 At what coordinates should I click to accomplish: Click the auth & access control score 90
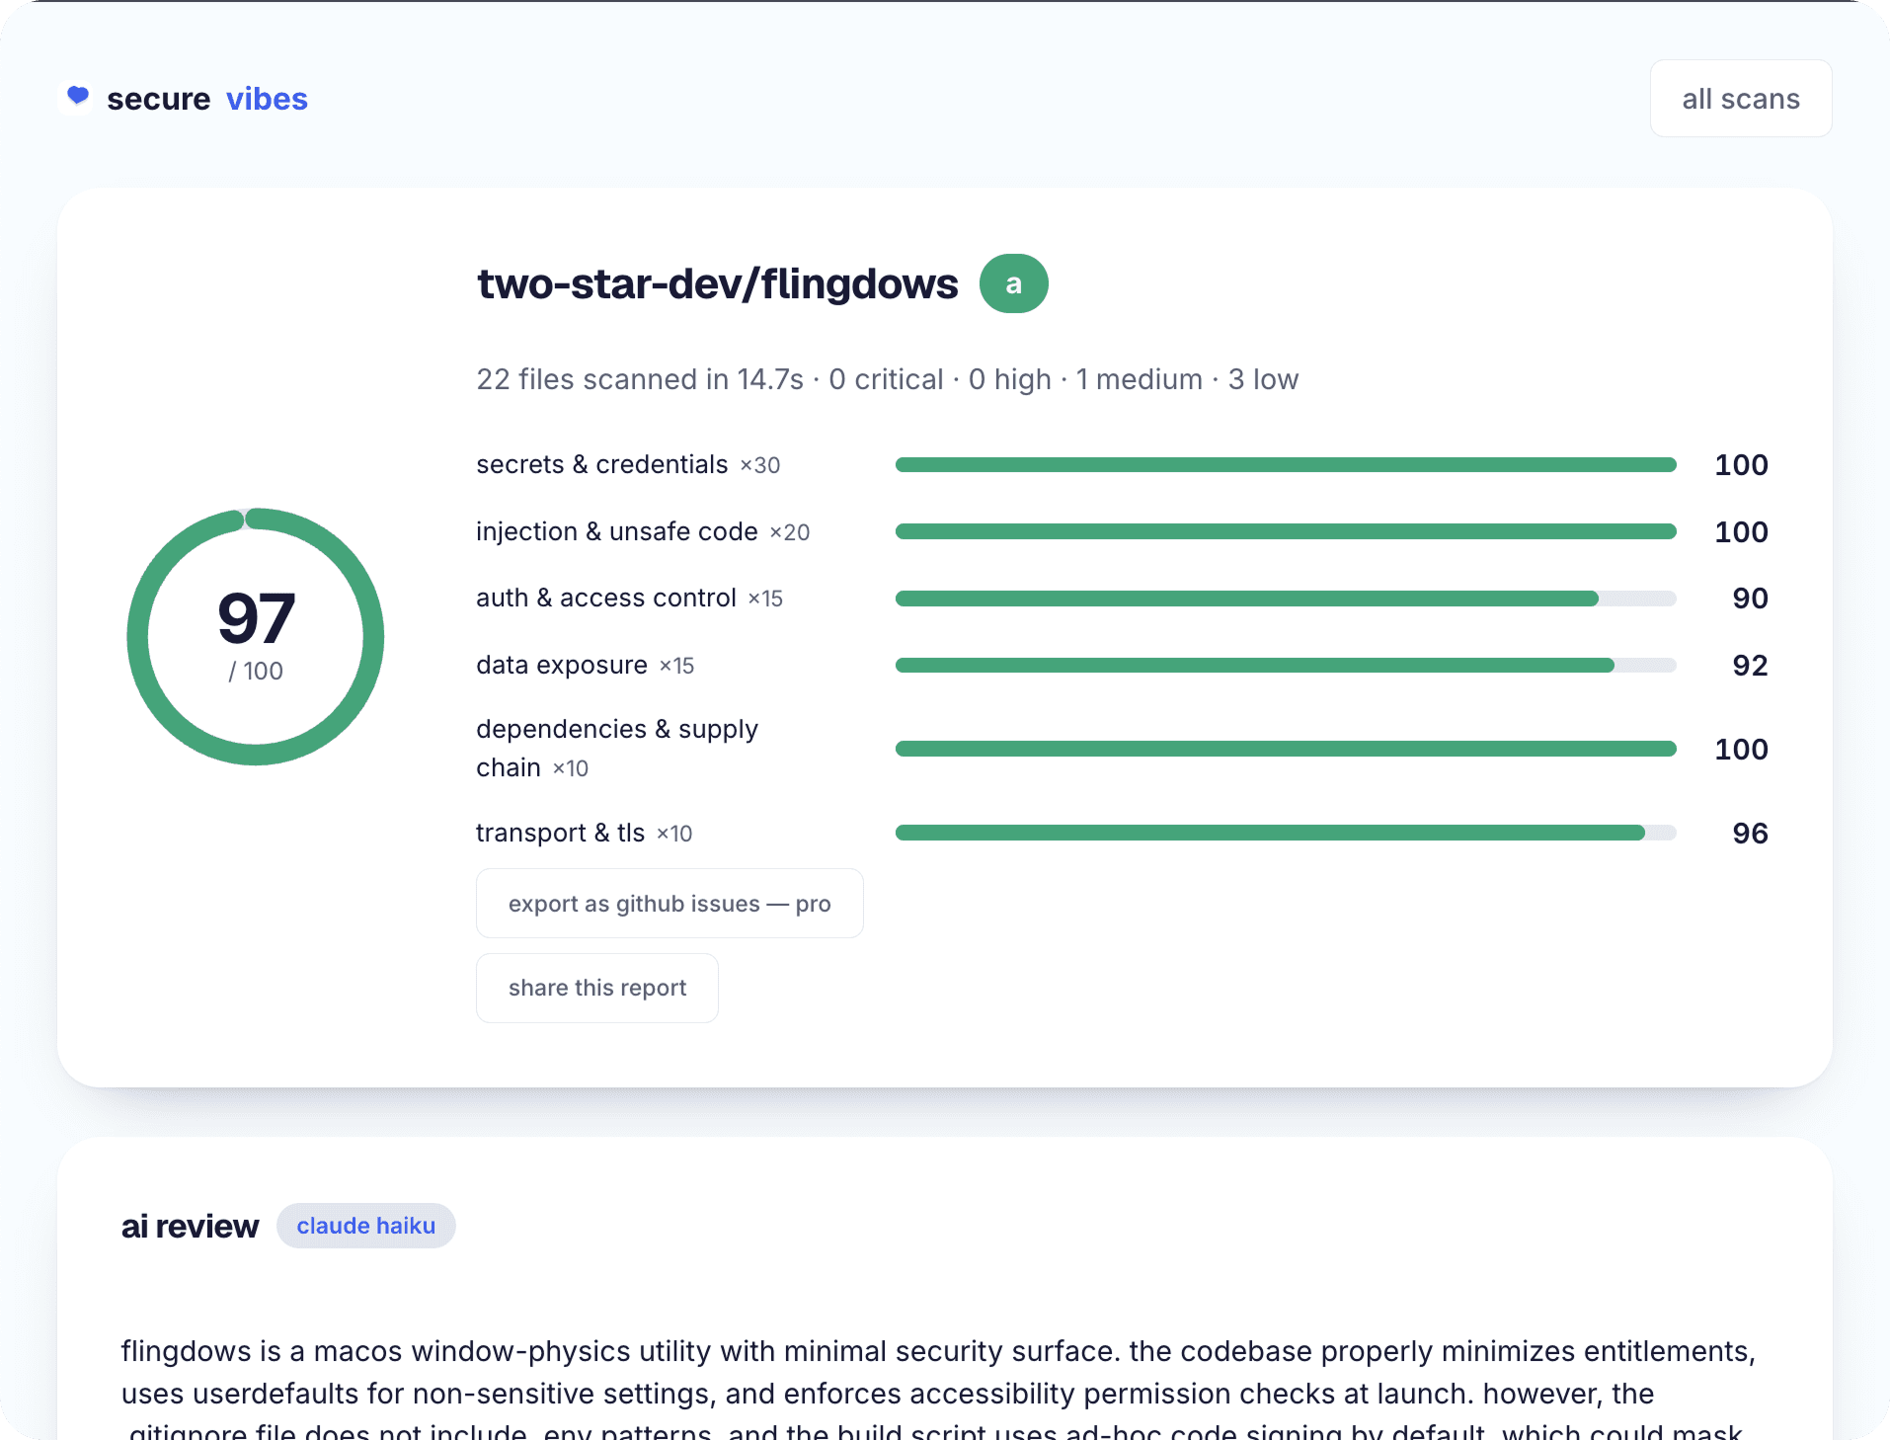(1750, 599)
